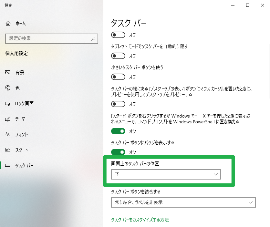The width and height of the screenshot is (270, 227).
Task: Click the 小さいタスク バー ボタンを使う label
Action: [x=137, y=67]
